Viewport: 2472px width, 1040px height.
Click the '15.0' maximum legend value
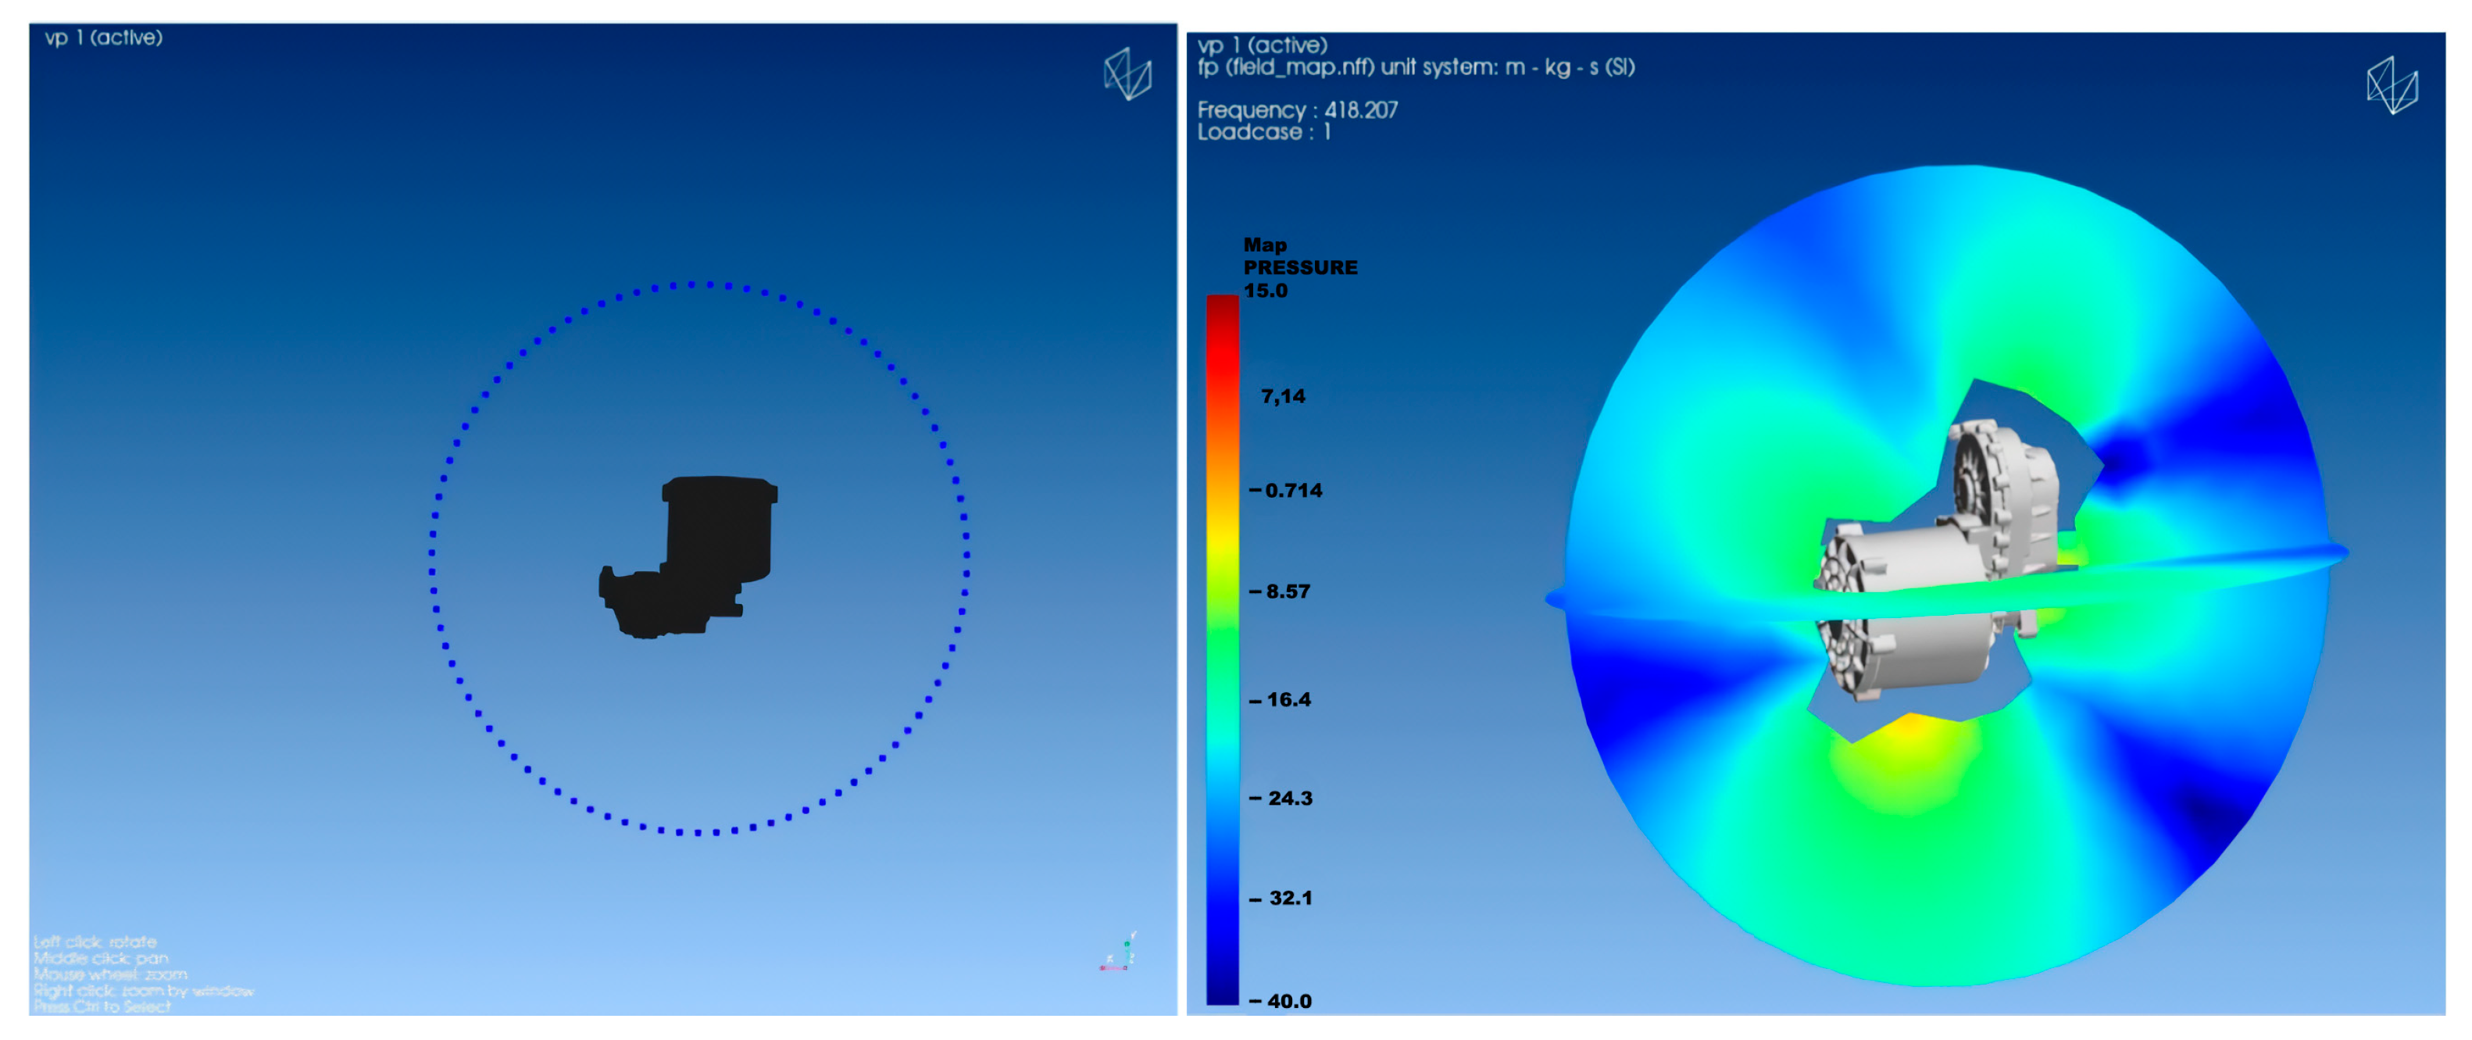(1265, 291)
